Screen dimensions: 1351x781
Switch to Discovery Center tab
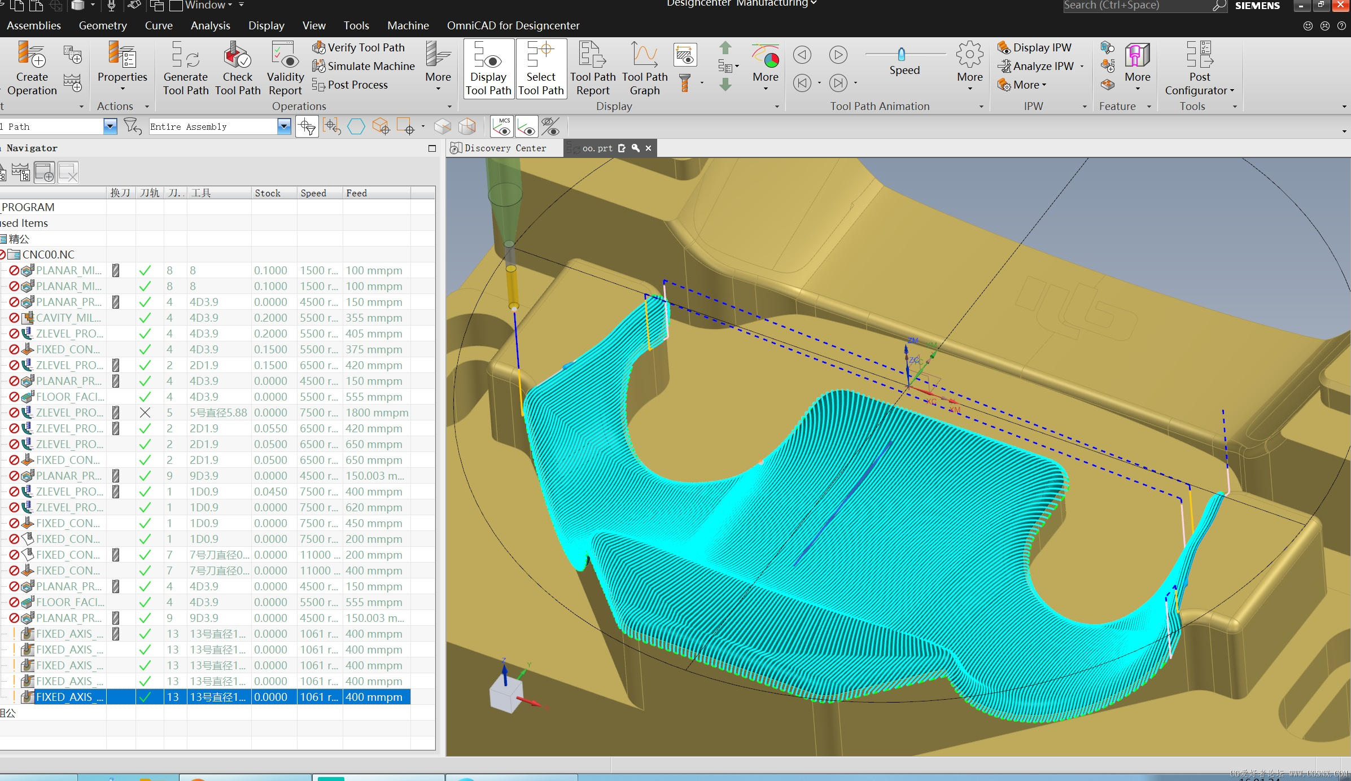(498, 148)
